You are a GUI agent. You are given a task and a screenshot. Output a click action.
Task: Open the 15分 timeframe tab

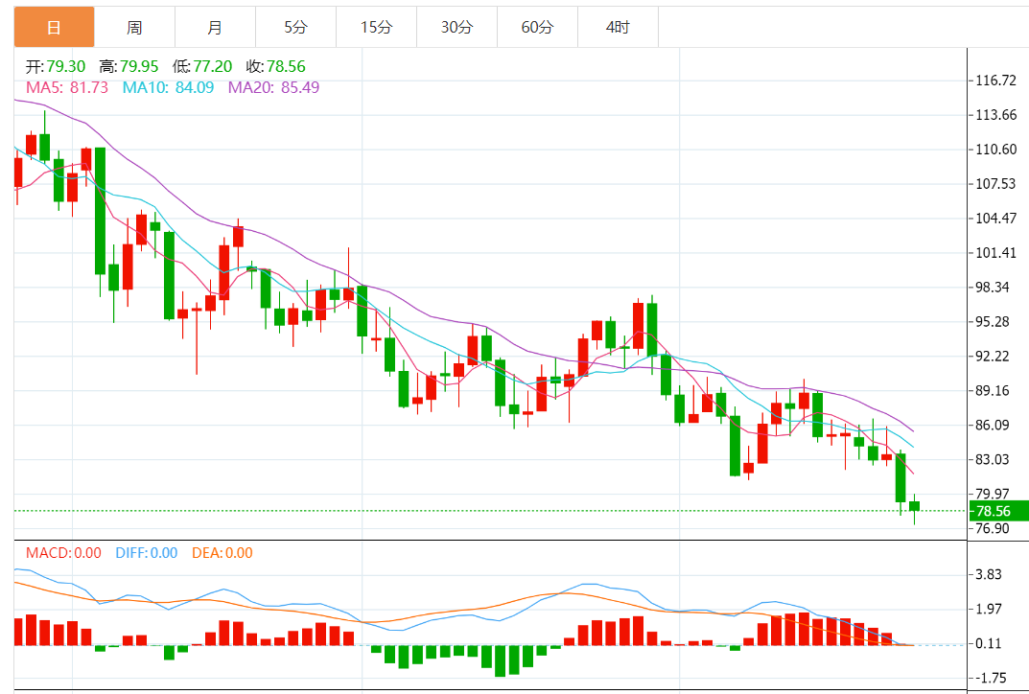click(x=377, y=27)
